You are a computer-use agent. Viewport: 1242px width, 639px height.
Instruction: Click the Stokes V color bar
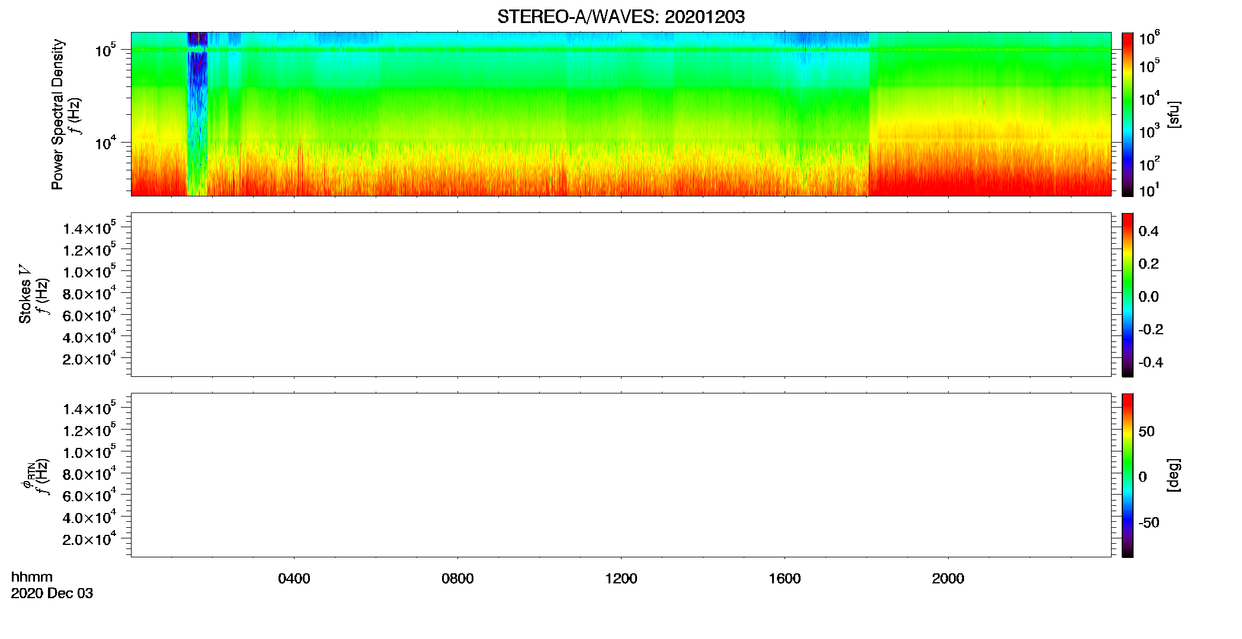1128,294
